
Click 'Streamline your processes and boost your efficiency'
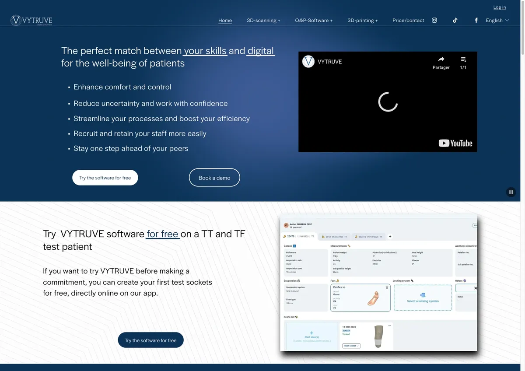coord(161,119)
